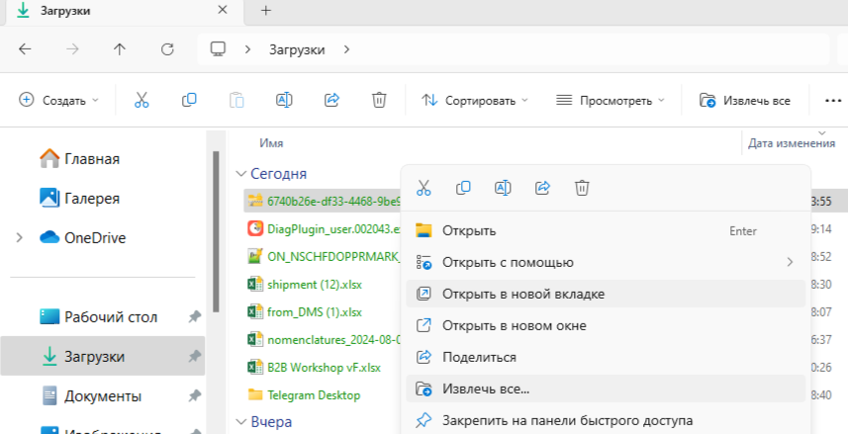The image size is (848, 434).
Task: Expand the Открыть с помощью submenu arrow
Action: click(790, 262)
